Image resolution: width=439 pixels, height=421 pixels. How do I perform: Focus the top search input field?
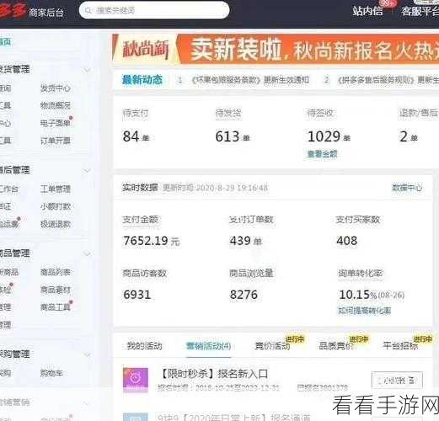click(x=154, y=10)
